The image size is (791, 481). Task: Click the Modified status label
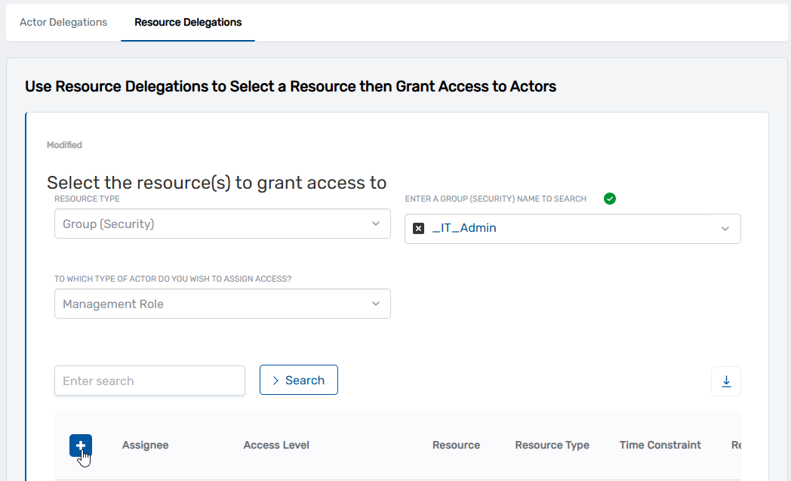pos(64,145)
